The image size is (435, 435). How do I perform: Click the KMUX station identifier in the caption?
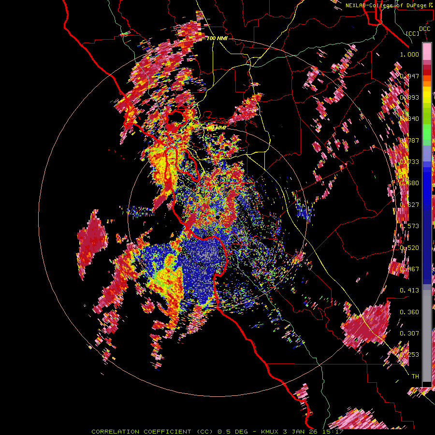(271, 432)
